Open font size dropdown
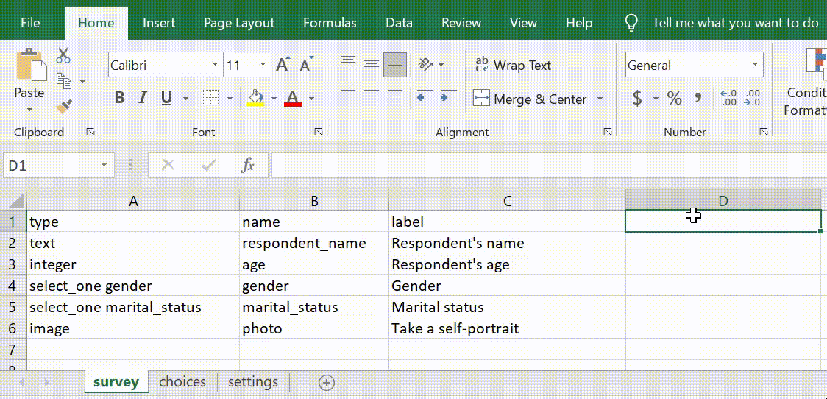 pos(263,65)
